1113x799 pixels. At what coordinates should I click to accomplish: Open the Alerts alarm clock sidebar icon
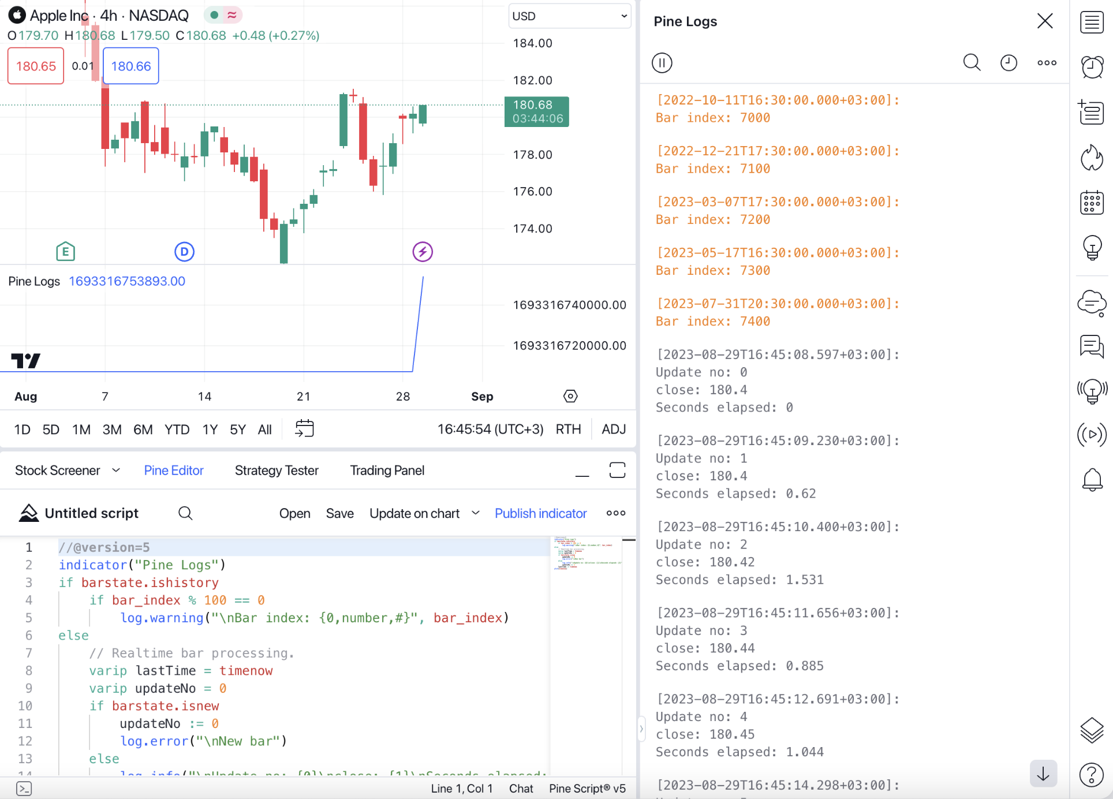pos(1092,67)
